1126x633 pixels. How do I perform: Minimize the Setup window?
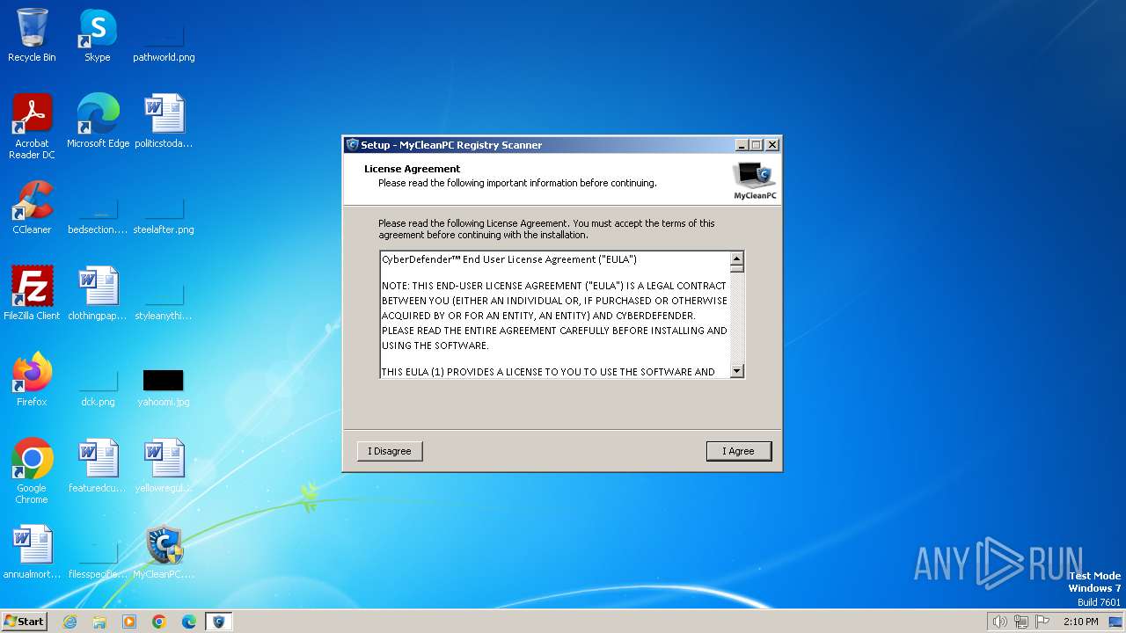[742, 145]
